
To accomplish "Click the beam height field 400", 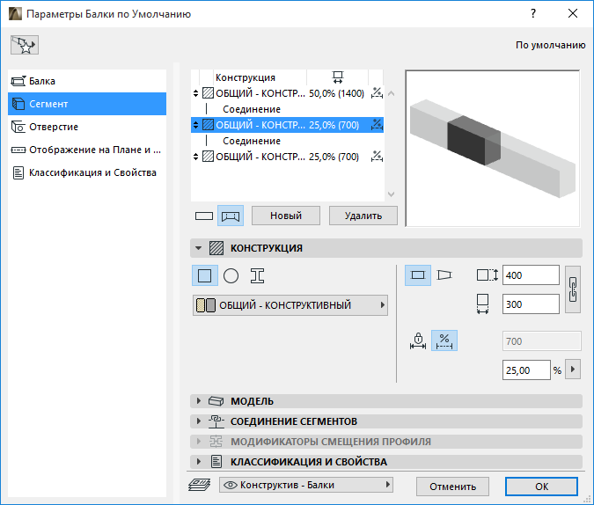I will tap(531, 275).
